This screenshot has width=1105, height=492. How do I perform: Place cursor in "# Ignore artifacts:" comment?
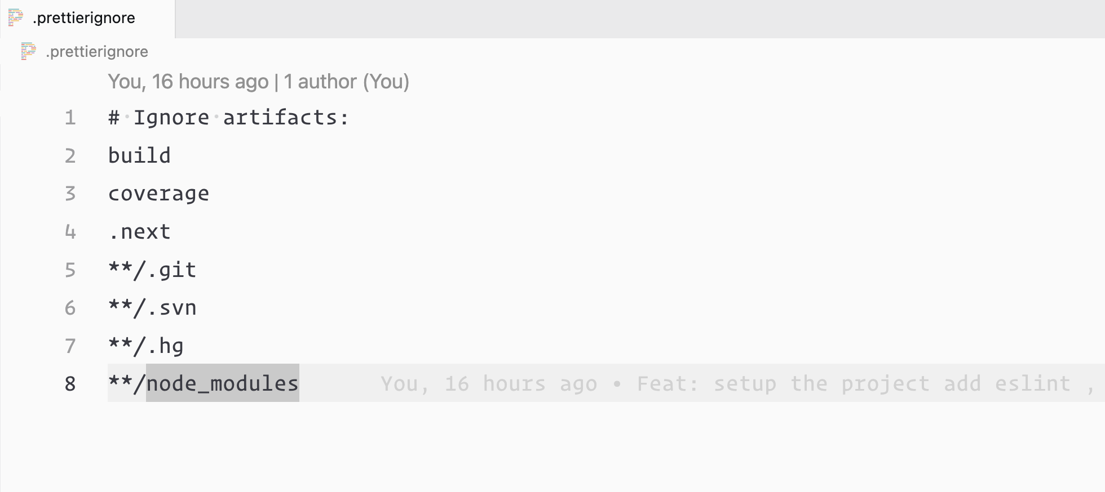click(228, 118)
